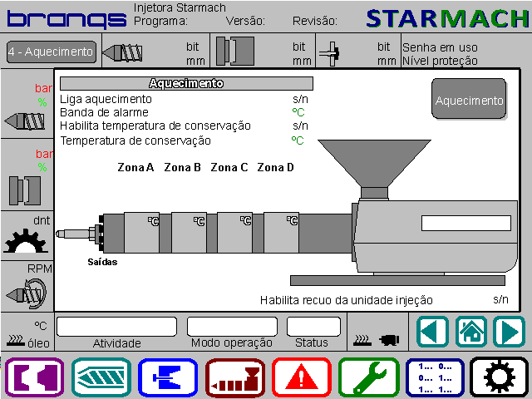Viewport: 532px width, 399px height.
Task: Open the dark red injection unit page icon
Action: pyautogui.click(x=234, y=377)
